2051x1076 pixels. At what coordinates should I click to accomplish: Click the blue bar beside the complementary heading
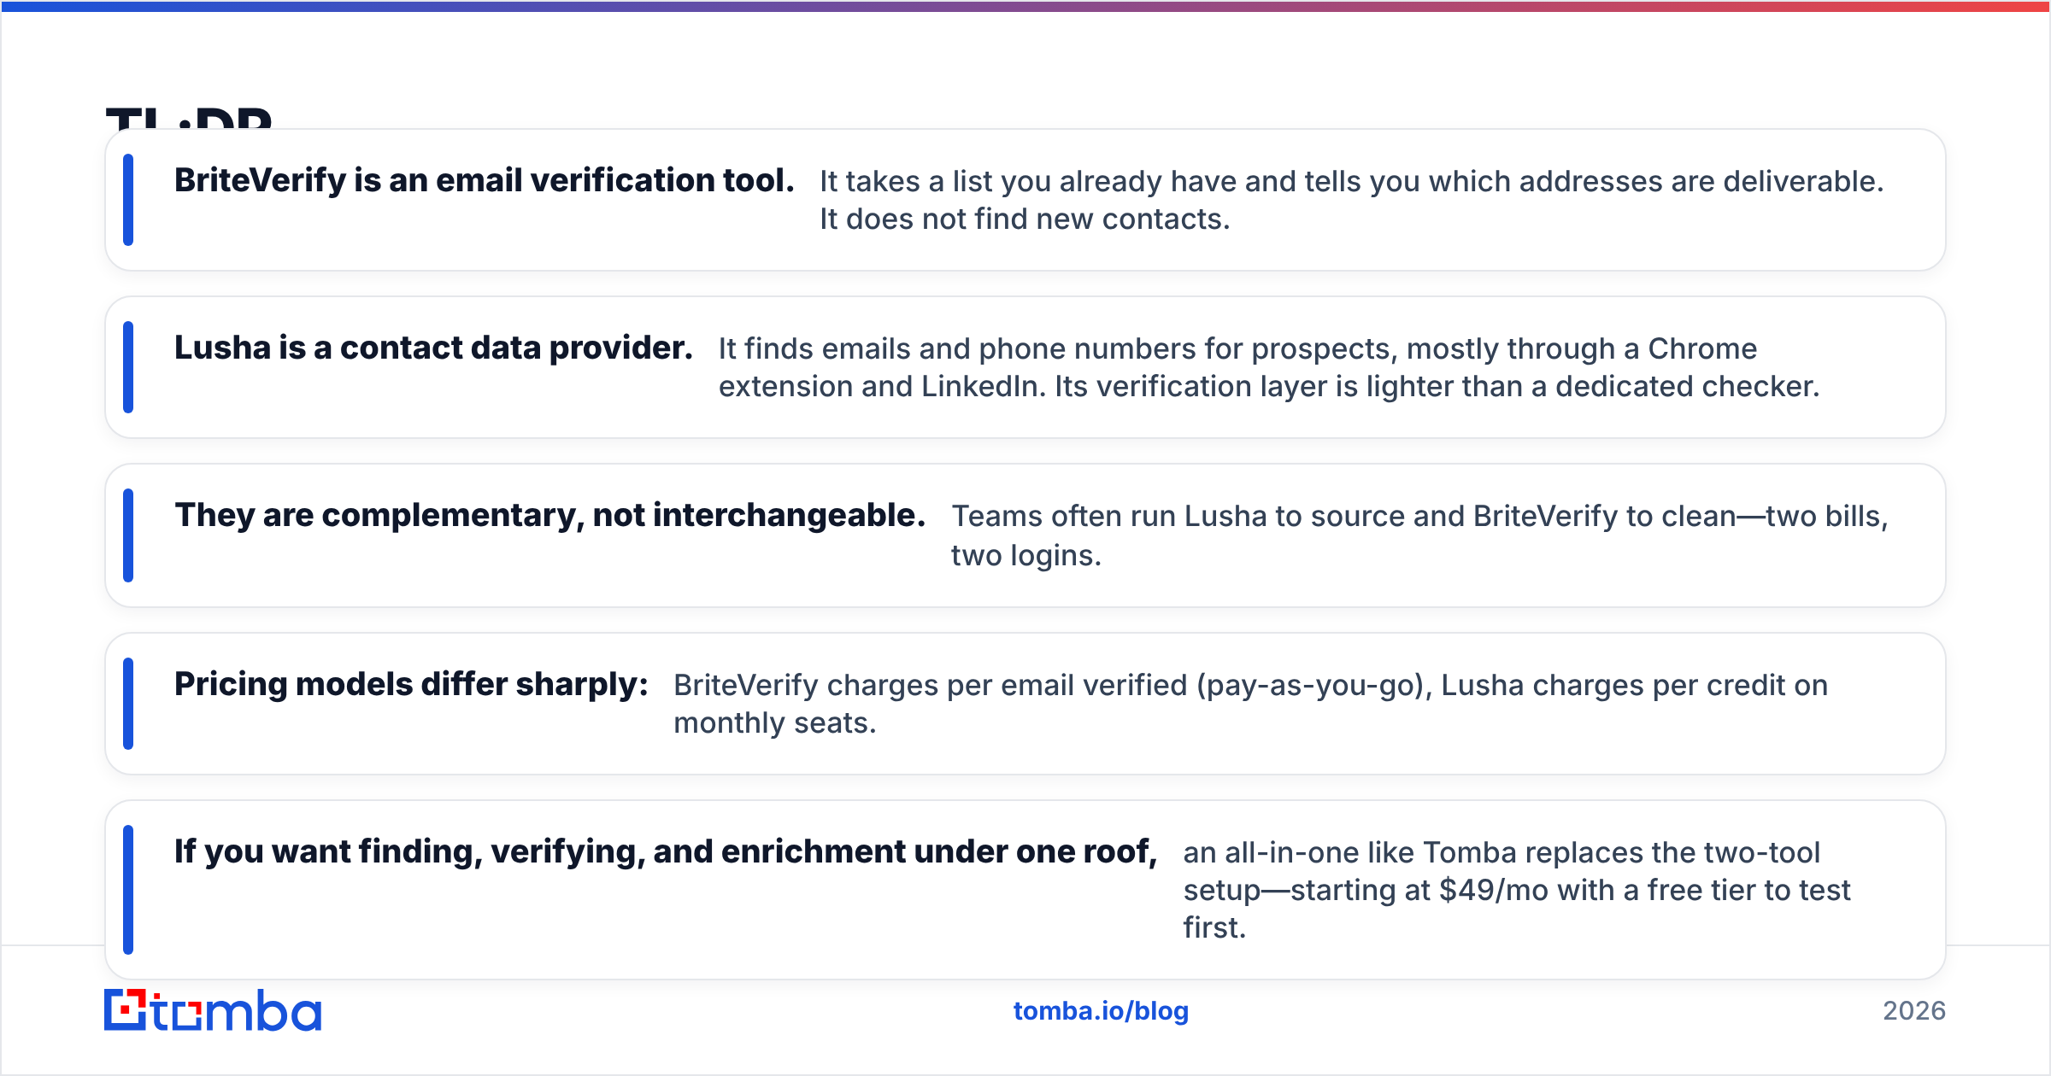tap(128, 535)
